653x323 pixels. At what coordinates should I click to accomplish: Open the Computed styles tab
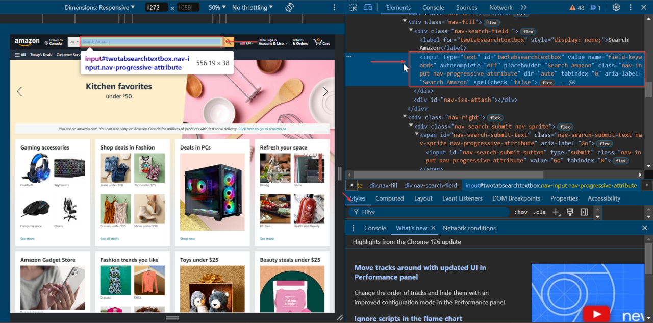(x=390, y=198)
